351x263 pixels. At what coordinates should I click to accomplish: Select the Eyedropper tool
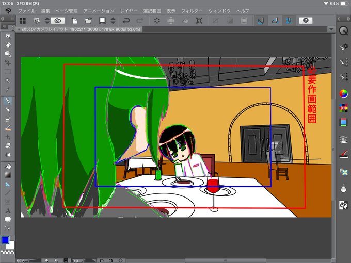[x=8, y=90]
